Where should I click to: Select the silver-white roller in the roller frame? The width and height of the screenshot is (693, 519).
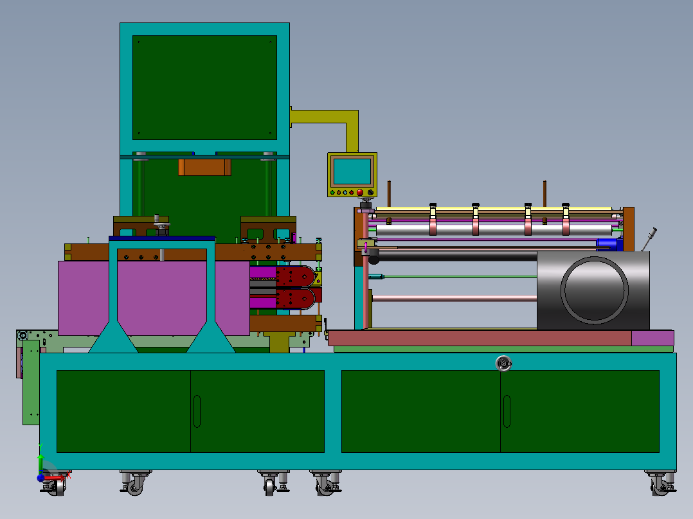pyautogui.click(x=494, y=230)
